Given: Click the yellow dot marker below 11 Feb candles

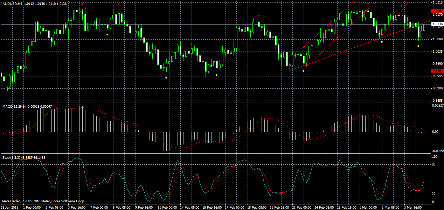Looking at the screenshot, I should [x=166, y=78].
